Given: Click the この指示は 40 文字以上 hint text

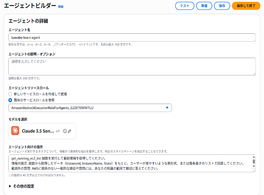Looking at the screenshot, I should [x=37, y=175].
